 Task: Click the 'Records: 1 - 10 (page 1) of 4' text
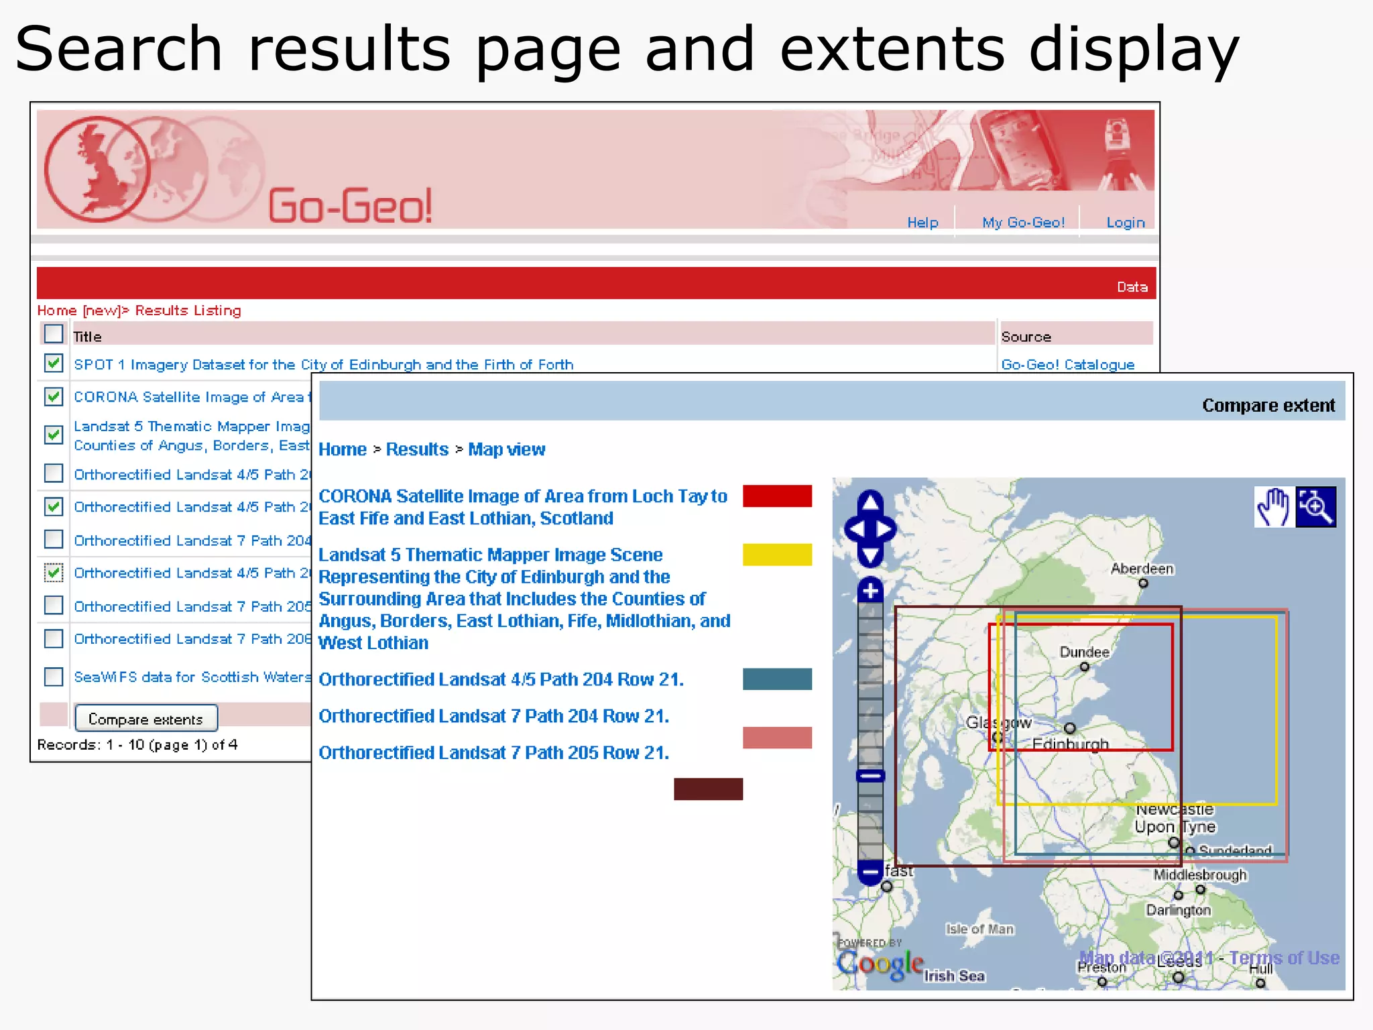(x=137, y=745)
